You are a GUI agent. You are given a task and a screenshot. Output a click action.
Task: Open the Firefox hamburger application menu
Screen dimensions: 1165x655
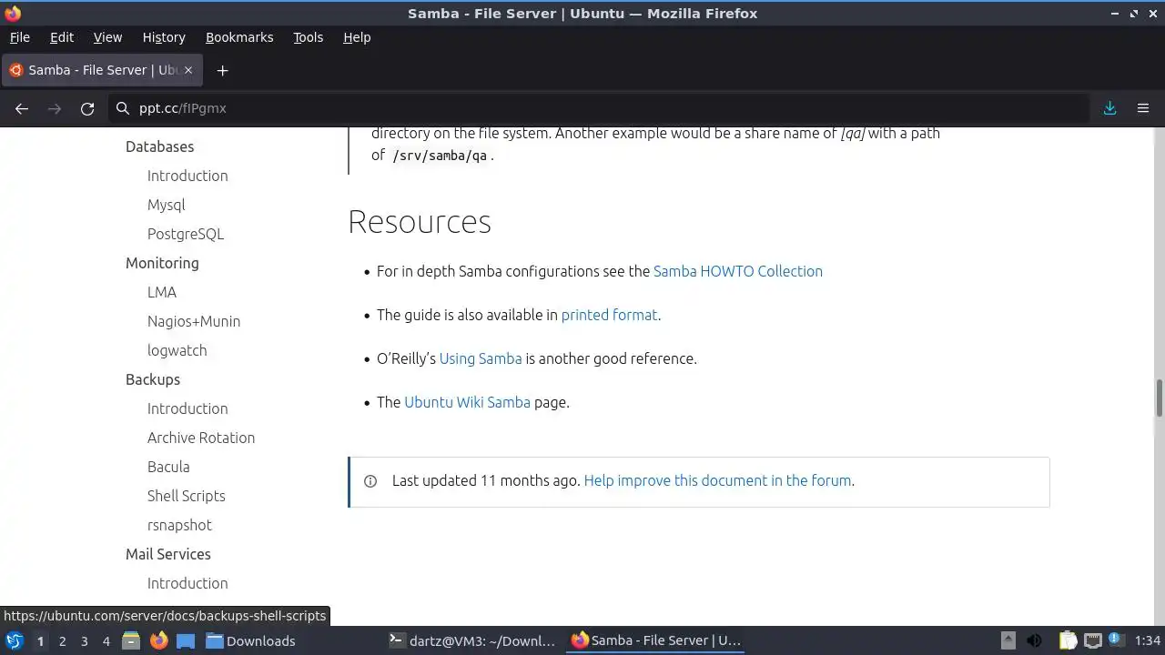(1143, 108)
